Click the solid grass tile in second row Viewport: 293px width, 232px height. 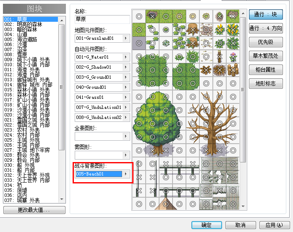coord(139,30)
